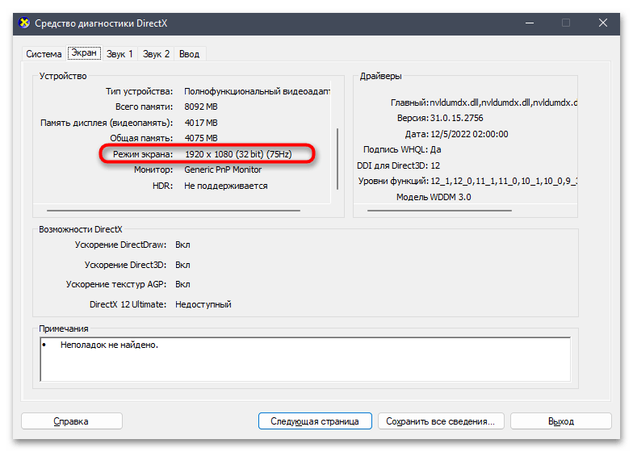The height and width of the screenshot is (452, 633).
Task: Click the Справка button
Action: click(71, 421)
